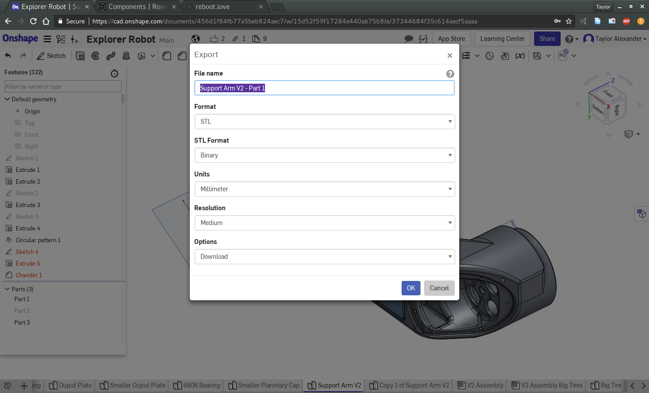Viewport: 649px width, 393px height.
Task: Collapse the Default geometry tree section
Action: [x=7, y=99]
